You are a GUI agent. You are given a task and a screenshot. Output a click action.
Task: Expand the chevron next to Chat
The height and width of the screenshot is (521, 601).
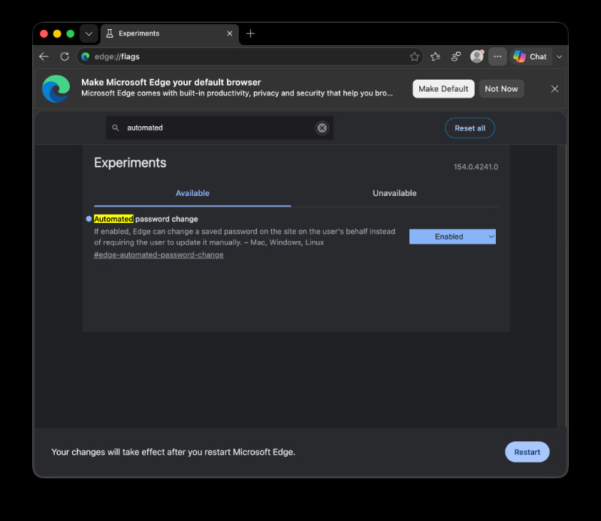click(x=560, y=57)
